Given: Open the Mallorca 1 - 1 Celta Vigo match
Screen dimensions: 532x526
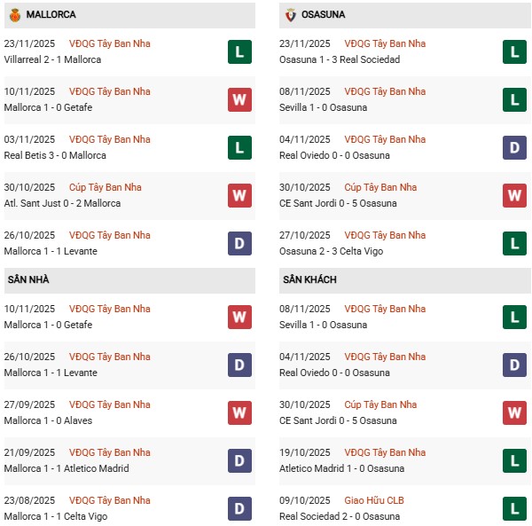Looking at the screenshot, I should coord(55,516).
